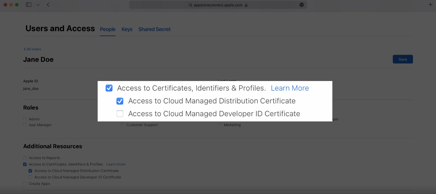Screen dimensions: 436x194
Task: Open the Learn More link in the popup
Action: point(289,88)
